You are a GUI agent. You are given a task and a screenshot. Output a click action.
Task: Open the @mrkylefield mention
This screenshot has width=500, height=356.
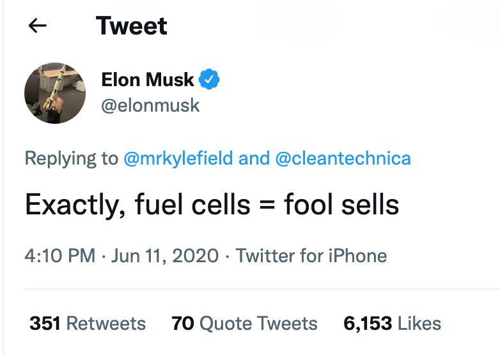(x=178, y=158)
